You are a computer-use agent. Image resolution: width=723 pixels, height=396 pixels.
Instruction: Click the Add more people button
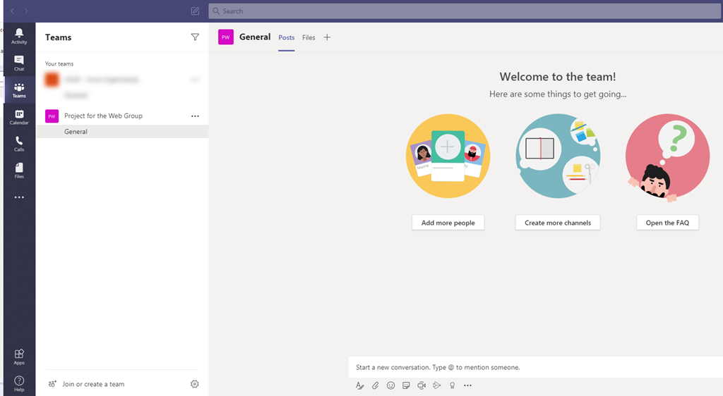pyautogui.click(x=448, y=223)
